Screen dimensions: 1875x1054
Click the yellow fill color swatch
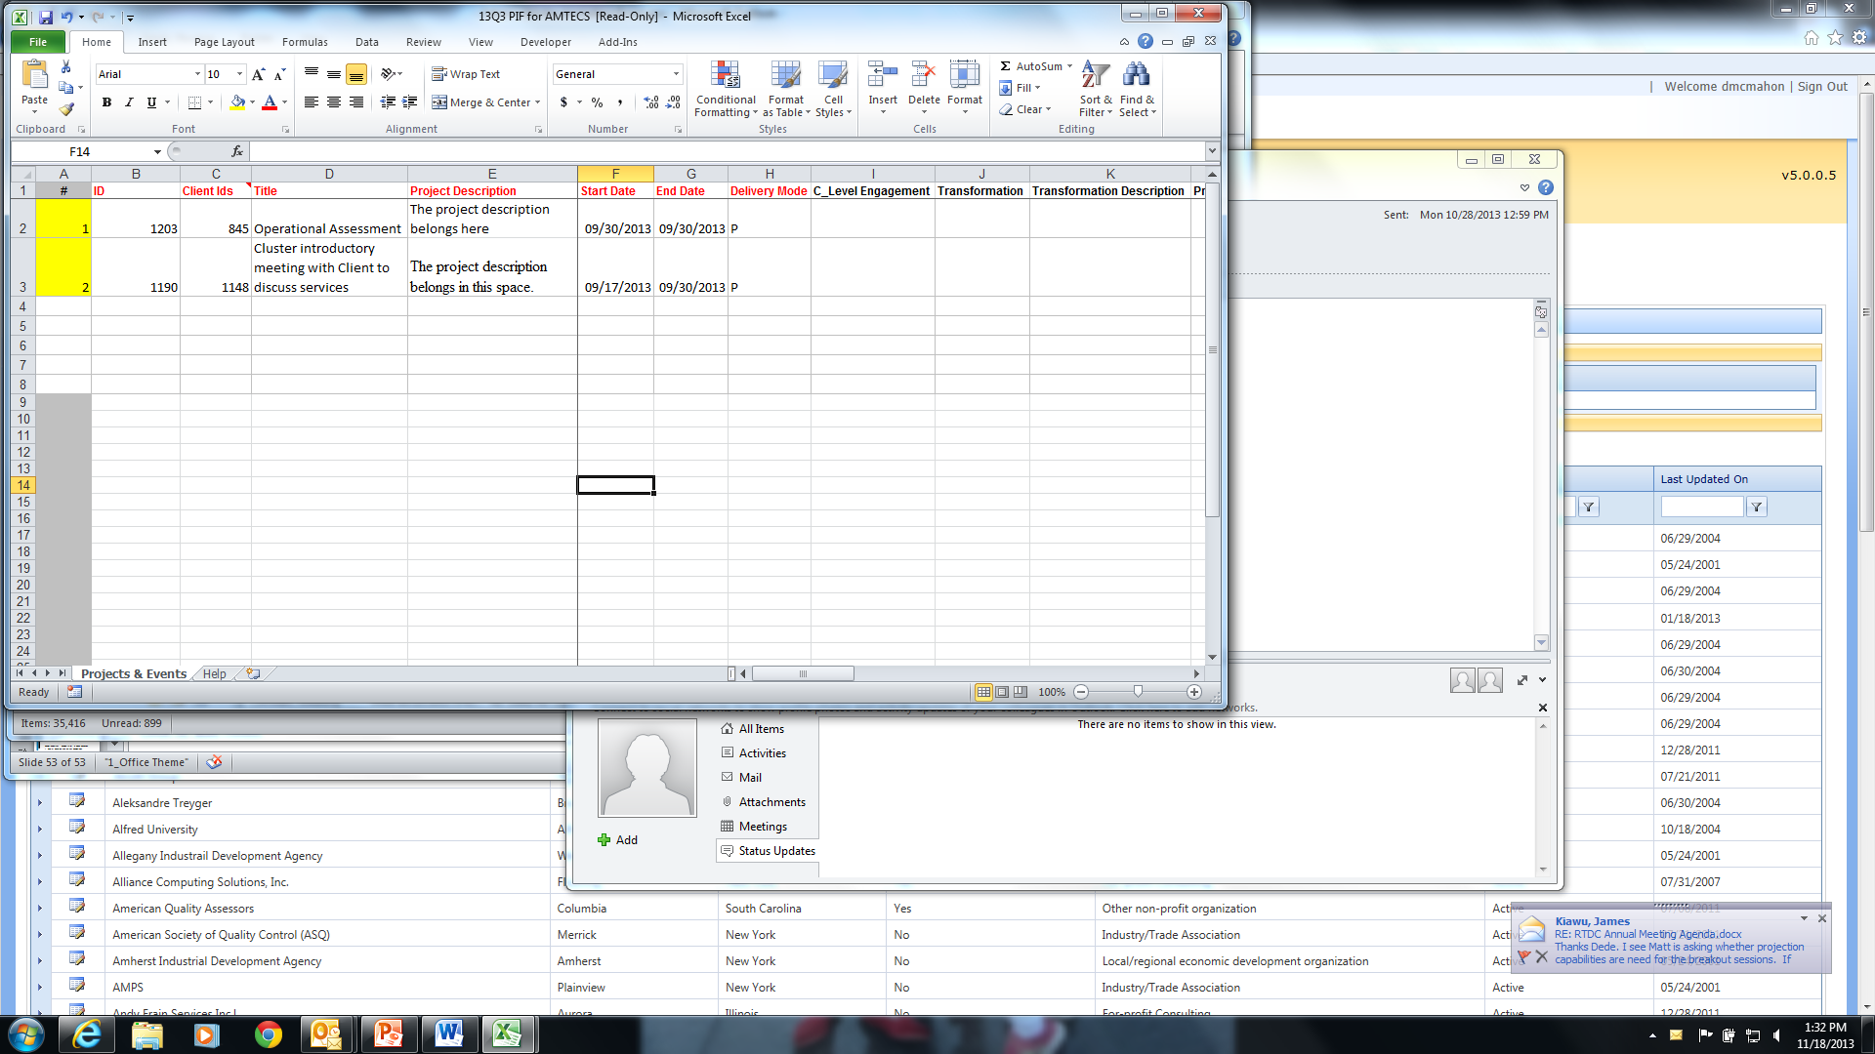(x=237, y=102)
